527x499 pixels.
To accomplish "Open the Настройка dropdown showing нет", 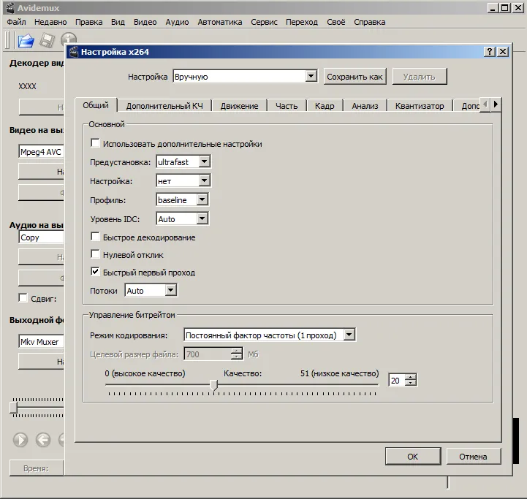I will (183, 180).
